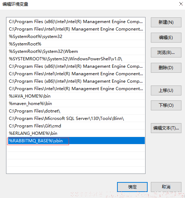The width and height of the screenshot is (185, 198).
Task: Select the %JAVA_HOME%\bin entry
Action: tap(76, 96)
